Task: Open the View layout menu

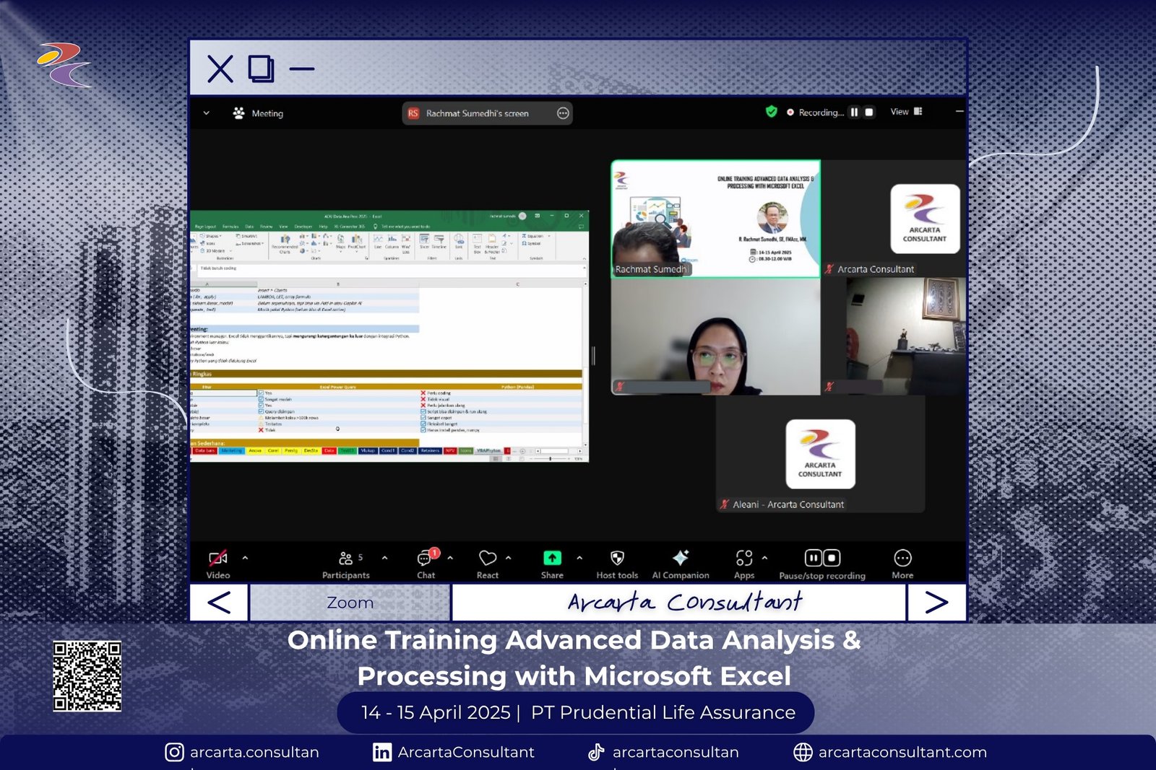Action: coord(906,112)
